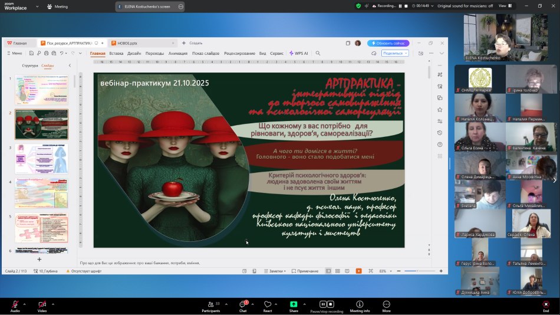560x315 pixels.
Task: Start camera using the Video button
Action: coord(42,304)
